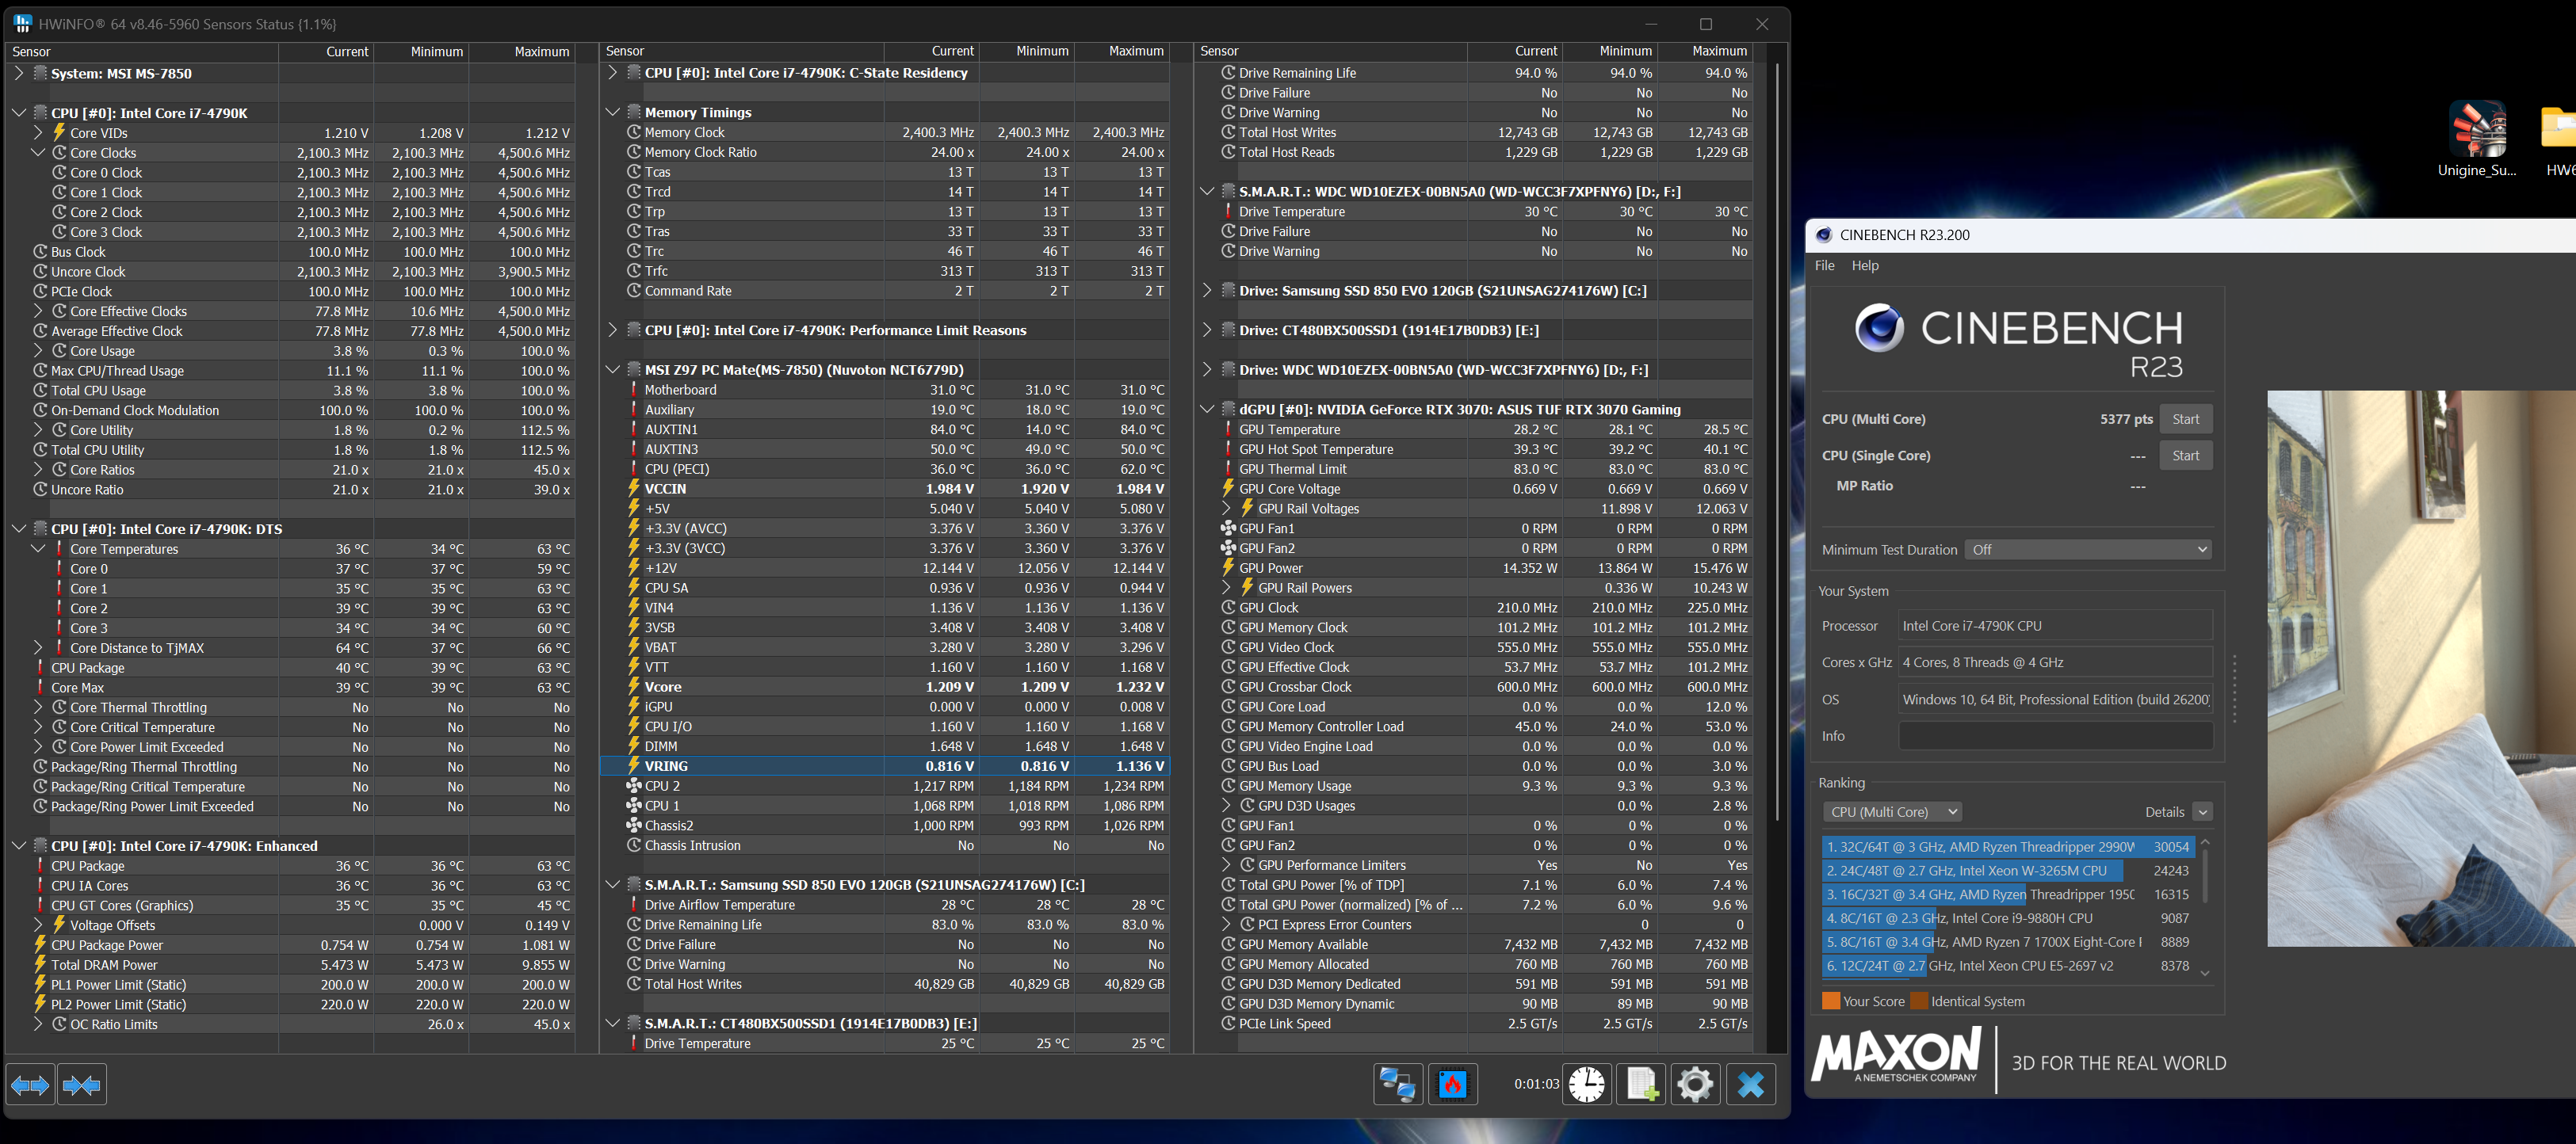Select the Threadripper 2990W ranking entry
2576x1144 pixels.
tap(2008, 847)
